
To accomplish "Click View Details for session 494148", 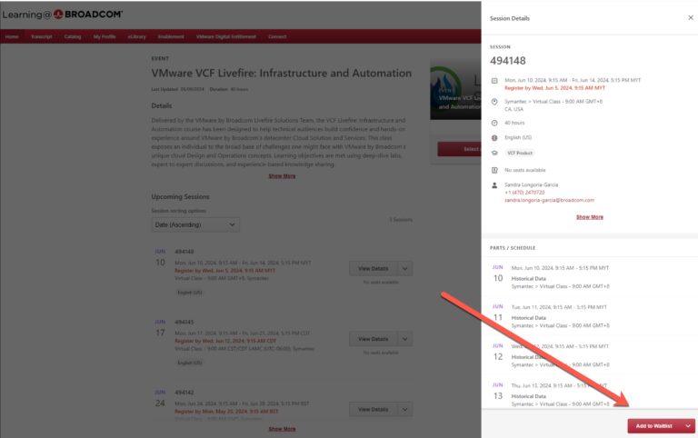I will click(x=373, y=268).
